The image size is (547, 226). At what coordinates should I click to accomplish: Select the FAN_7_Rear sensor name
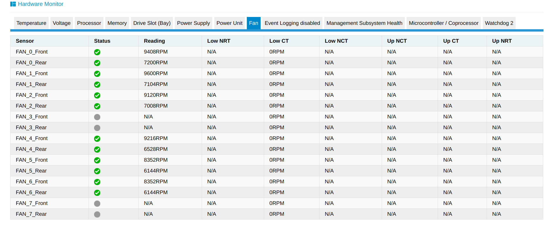(31, 214)
